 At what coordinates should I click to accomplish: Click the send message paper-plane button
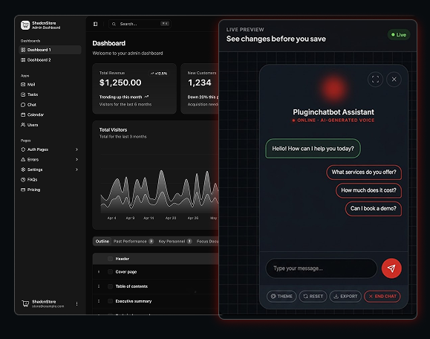click(x=391, y=268)
